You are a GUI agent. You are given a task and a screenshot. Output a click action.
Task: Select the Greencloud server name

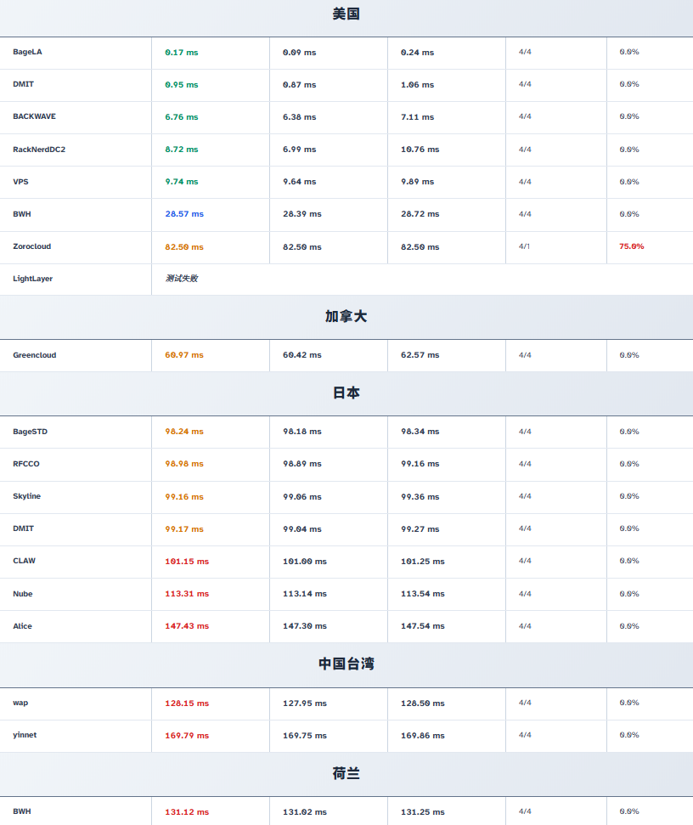[x=34, y=355]
